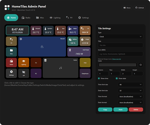Screen dimensions: 150x125
Task: Focus the Height number field
Action: 138,73
